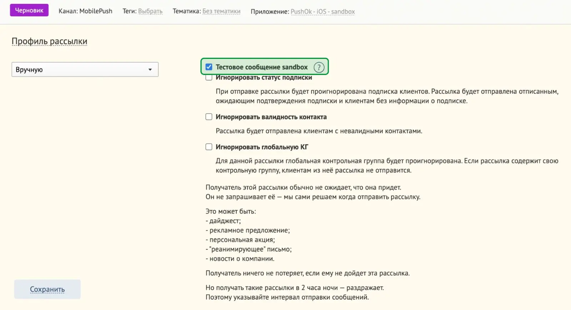Open the PushOk - iOS - sandbox application link
The height and width of the screenshot is (310, 571).
323,11
